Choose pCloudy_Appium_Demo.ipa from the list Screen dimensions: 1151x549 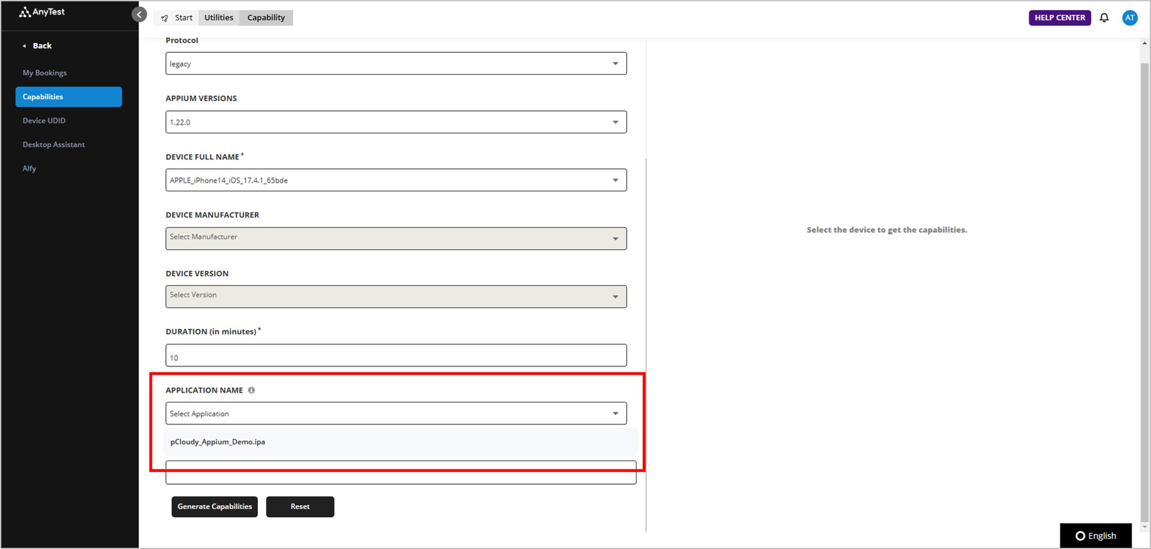click(401, 442)
